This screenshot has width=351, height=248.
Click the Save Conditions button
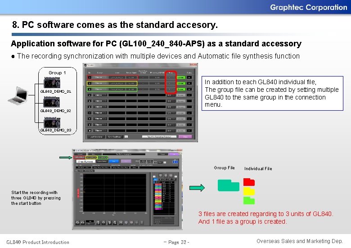click(115, 137)
